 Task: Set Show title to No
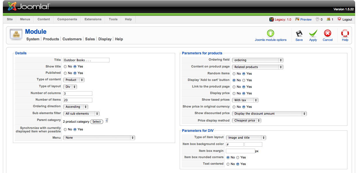[x=65, y=67]
